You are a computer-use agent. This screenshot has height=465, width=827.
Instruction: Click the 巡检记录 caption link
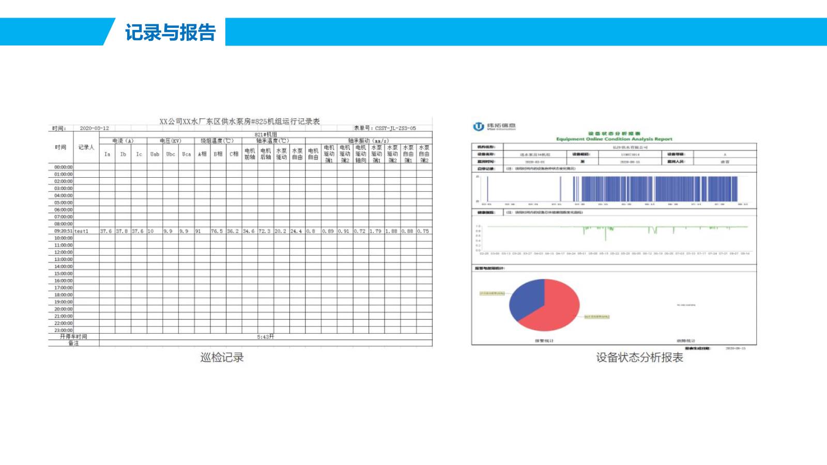222,357
